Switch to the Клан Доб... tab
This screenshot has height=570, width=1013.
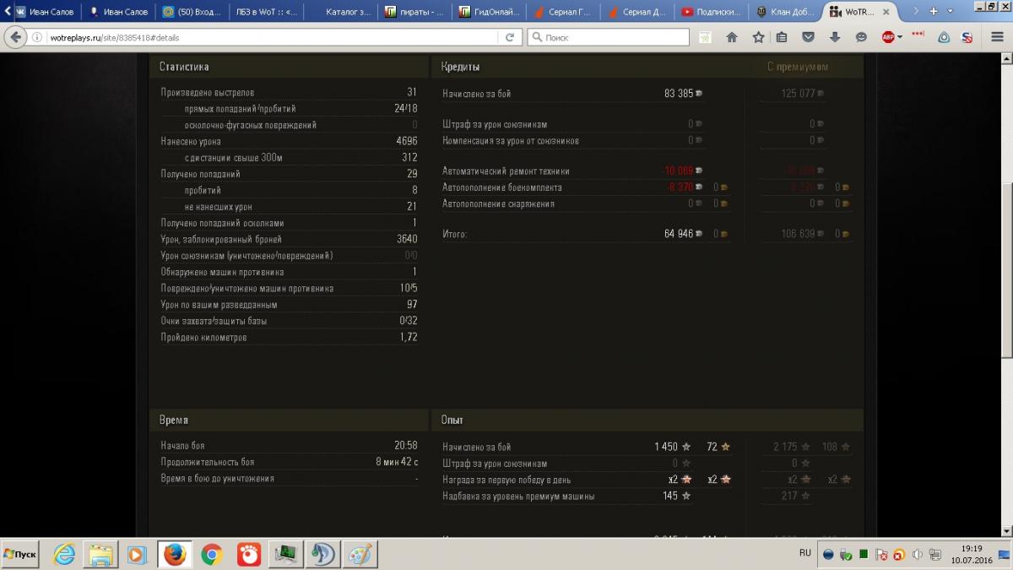786,12
